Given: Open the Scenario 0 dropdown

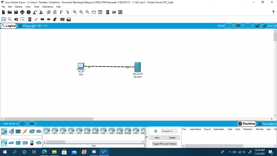Looking at the screenshot, I should click(x=169, y=131).
